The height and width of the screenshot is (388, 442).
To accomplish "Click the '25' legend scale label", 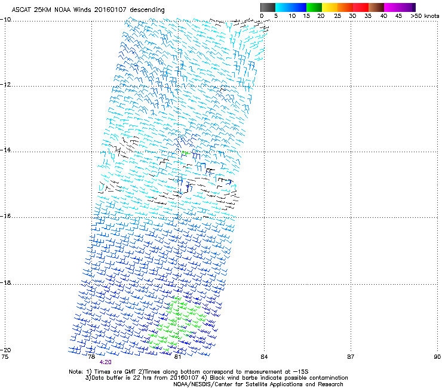I will [337, 16].
